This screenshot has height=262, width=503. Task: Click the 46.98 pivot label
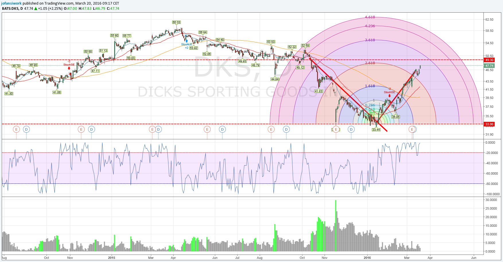pos(33,65)
